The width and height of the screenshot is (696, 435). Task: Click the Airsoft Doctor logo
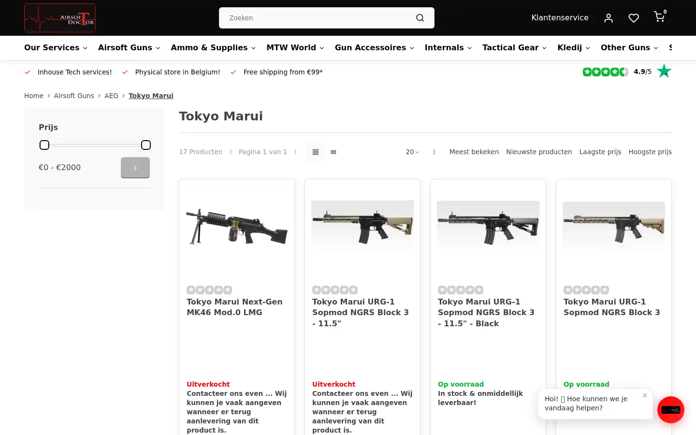[60, 18]
